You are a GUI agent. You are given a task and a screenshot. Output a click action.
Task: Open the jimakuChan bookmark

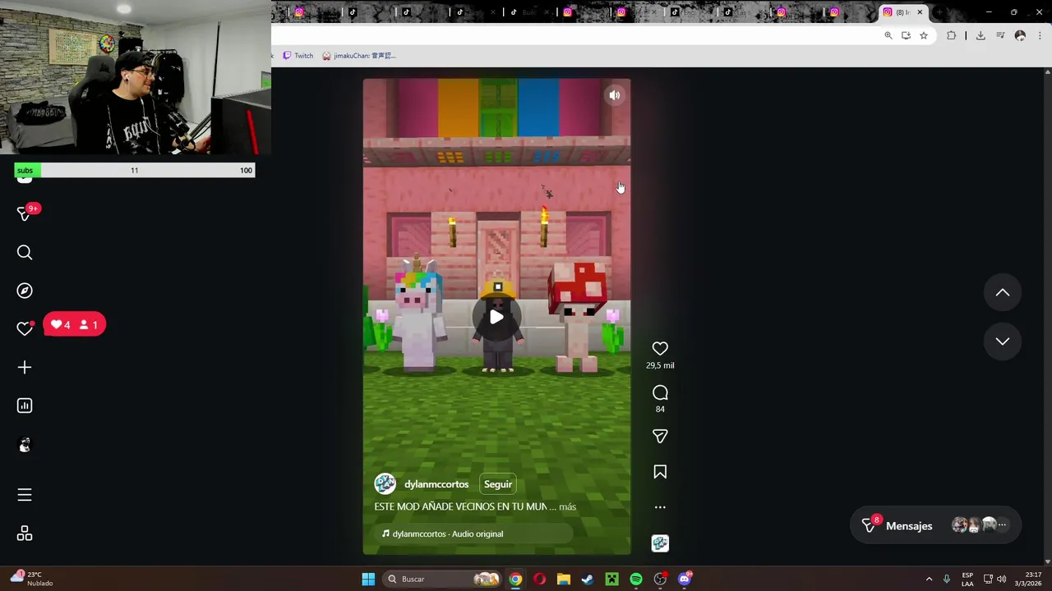[x=359, y=56]
